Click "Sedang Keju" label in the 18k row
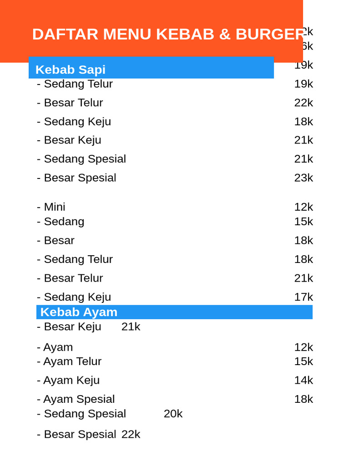Image resolution: width=349 pixels, height=465 pixels. (x=77, y=122)
